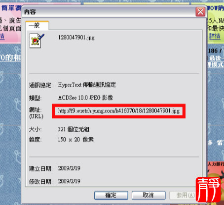Click the 確定 button
The width and height of the screenshot is (224, 205).
pyautogui.click(x=111, y=195)
